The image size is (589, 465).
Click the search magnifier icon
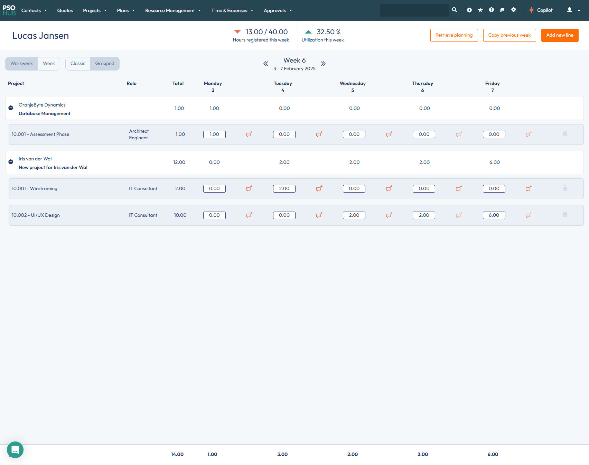tap(455, 10)
